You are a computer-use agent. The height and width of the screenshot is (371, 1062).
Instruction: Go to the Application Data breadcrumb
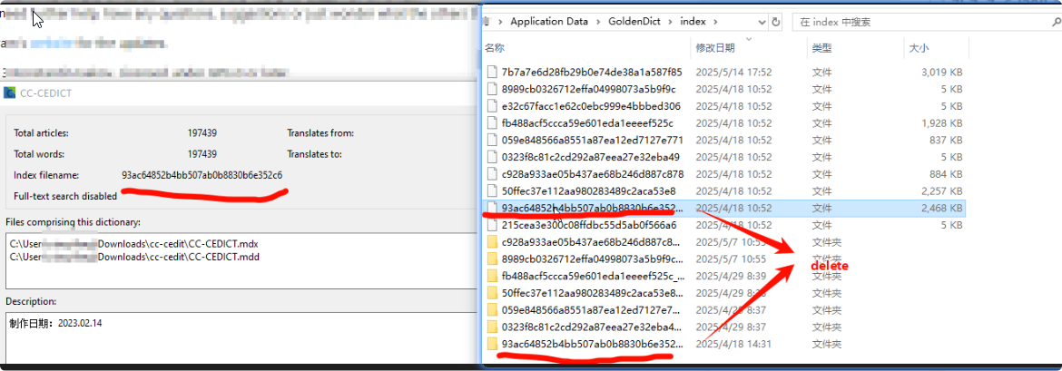click(548, 22)
